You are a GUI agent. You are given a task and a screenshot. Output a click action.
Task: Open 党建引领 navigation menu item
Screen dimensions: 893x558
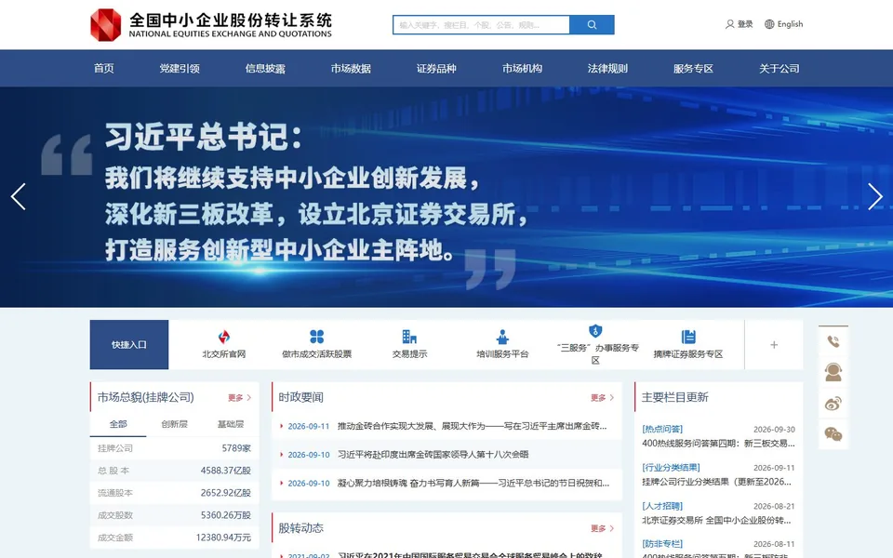(x=180, y=68)
